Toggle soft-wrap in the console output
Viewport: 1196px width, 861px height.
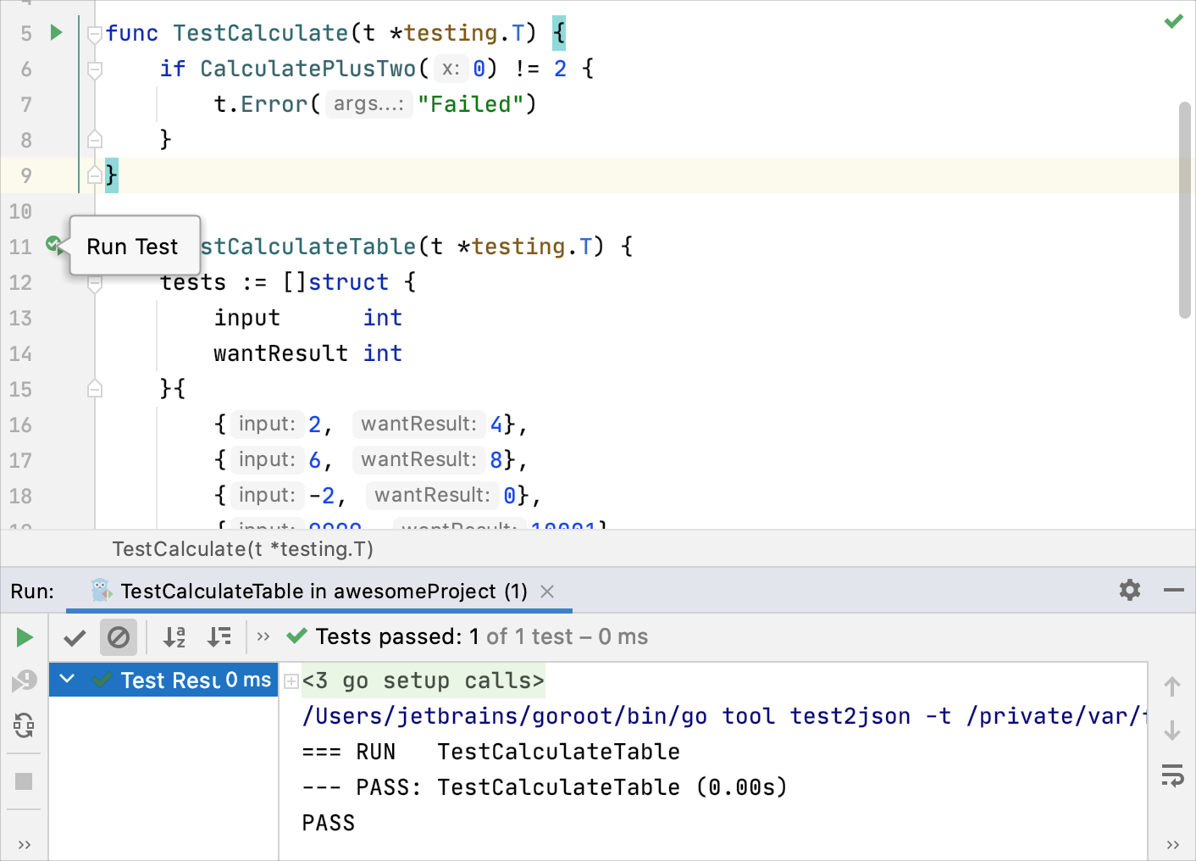tap(1172, 775)
